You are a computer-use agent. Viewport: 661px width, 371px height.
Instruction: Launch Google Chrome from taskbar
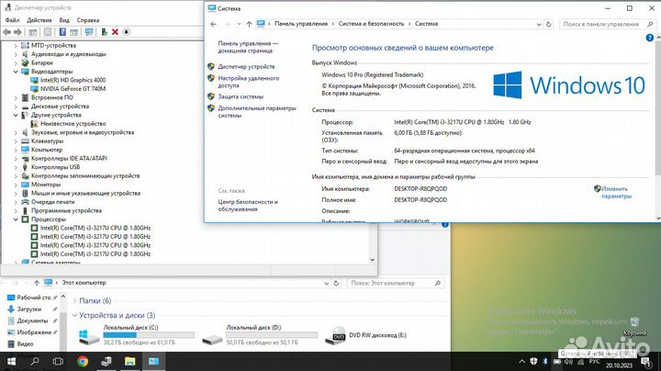tap(83, 362)
